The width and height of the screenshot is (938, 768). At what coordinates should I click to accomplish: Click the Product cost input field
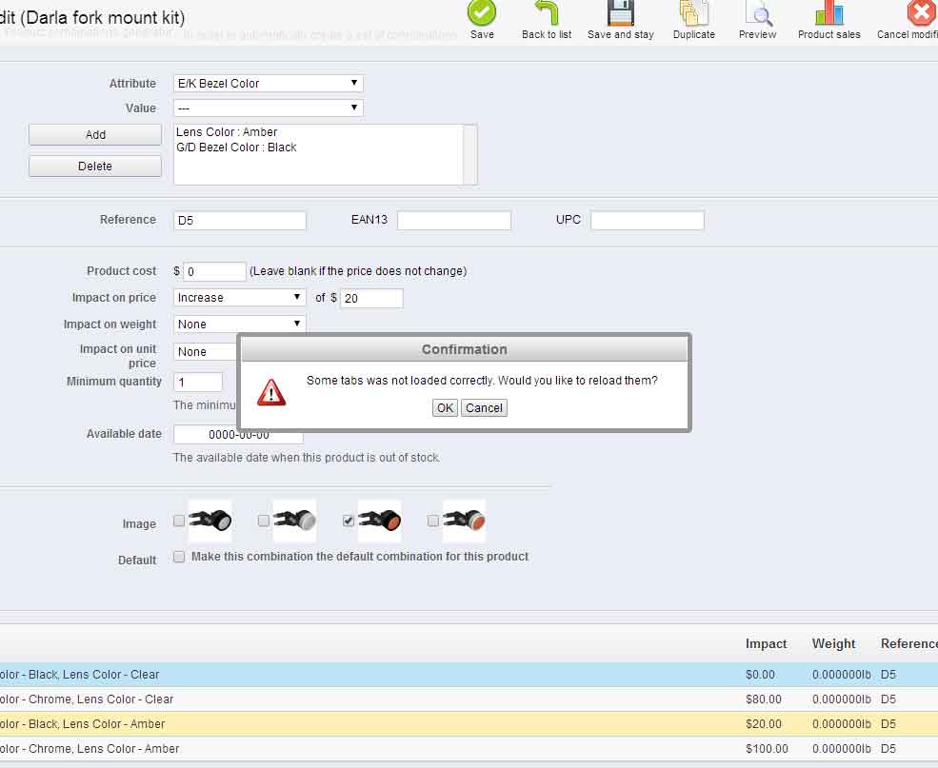(215, 271)
